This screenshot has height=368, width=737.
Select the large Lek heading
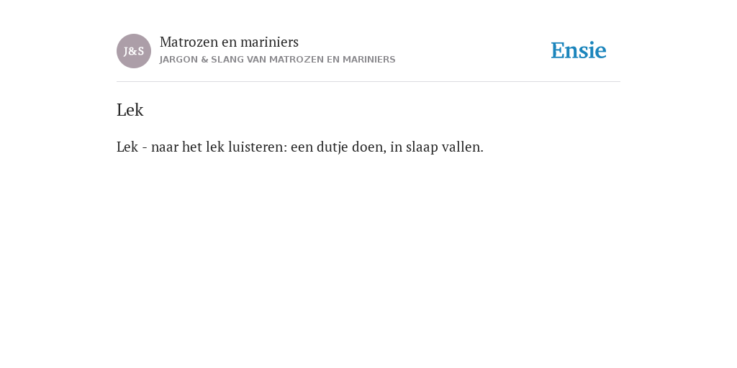pos(130,110)
